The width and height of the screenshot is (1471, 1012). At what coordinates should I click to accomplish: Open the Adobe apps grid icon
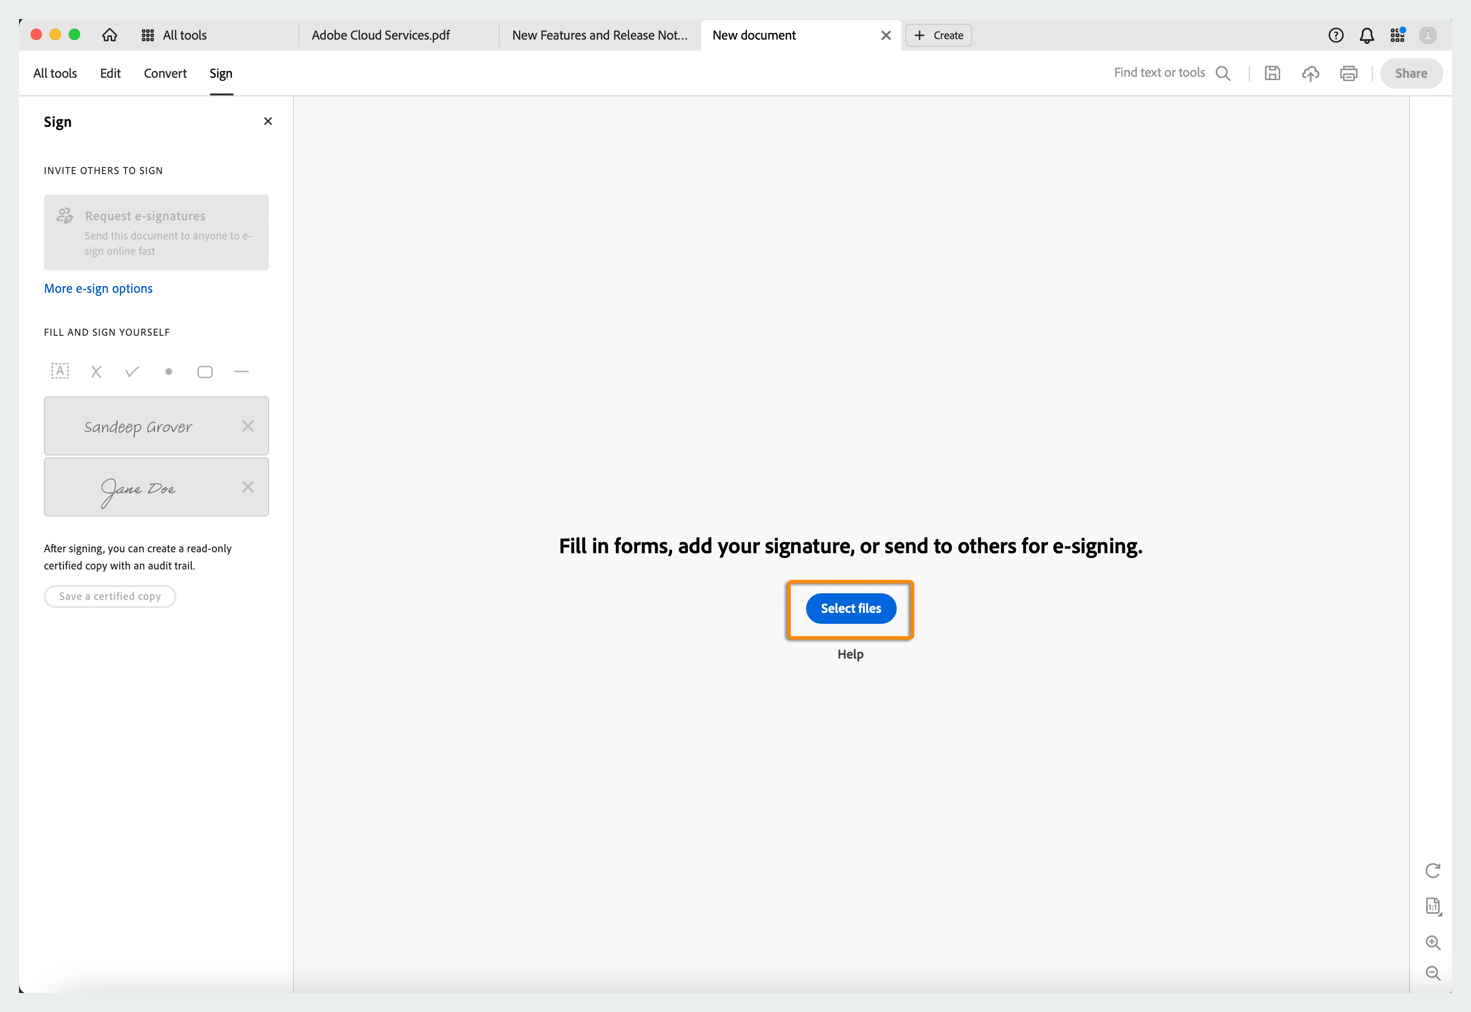tap(1398, 35)
